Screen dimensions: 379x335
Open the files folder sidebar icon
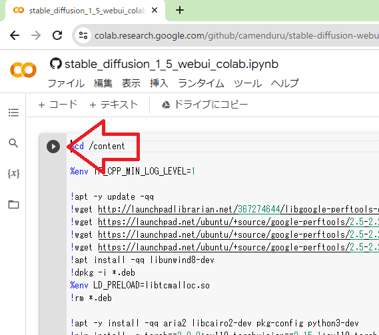pos(13,204)
